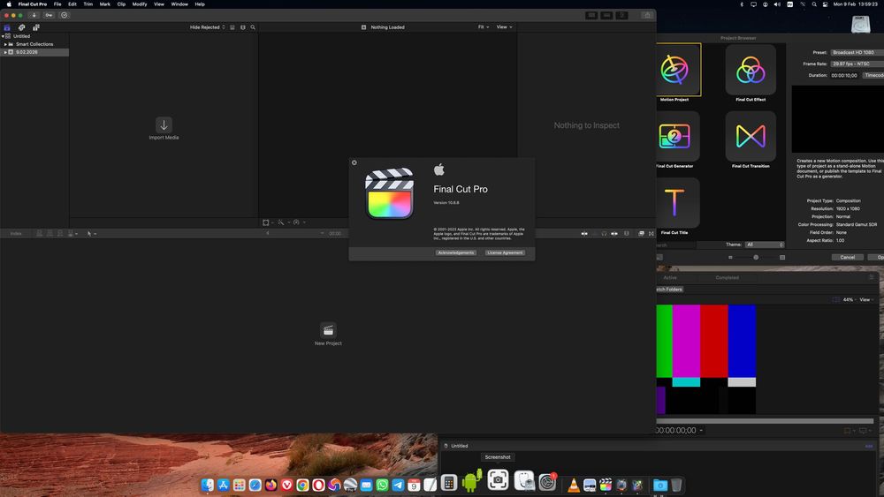The image size is (884, 497).
Task: Click the Keyword Editor key button
Action: [x=49, y=15]
